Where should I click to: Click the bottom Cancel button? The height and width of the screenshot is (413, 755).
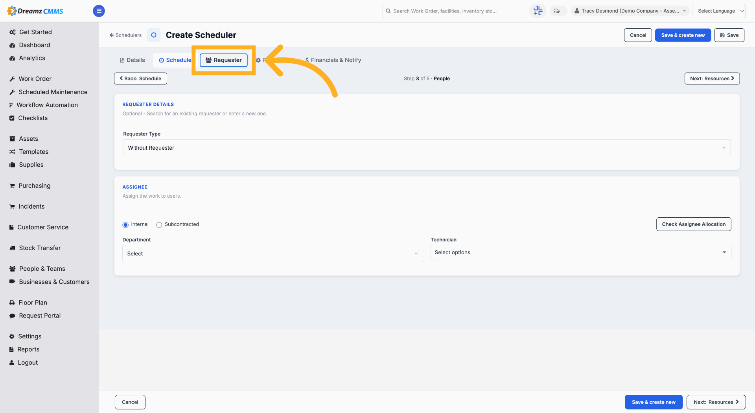pyautogui.click(x=130, y=402)
